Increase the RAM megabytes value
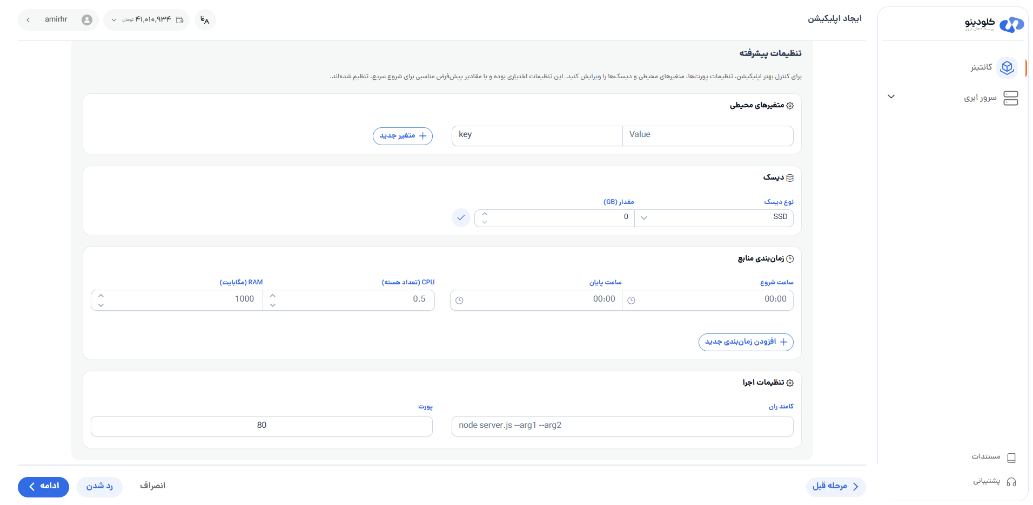The width and height of the screenshot is (1033, 505). click(x=101, y=296)
